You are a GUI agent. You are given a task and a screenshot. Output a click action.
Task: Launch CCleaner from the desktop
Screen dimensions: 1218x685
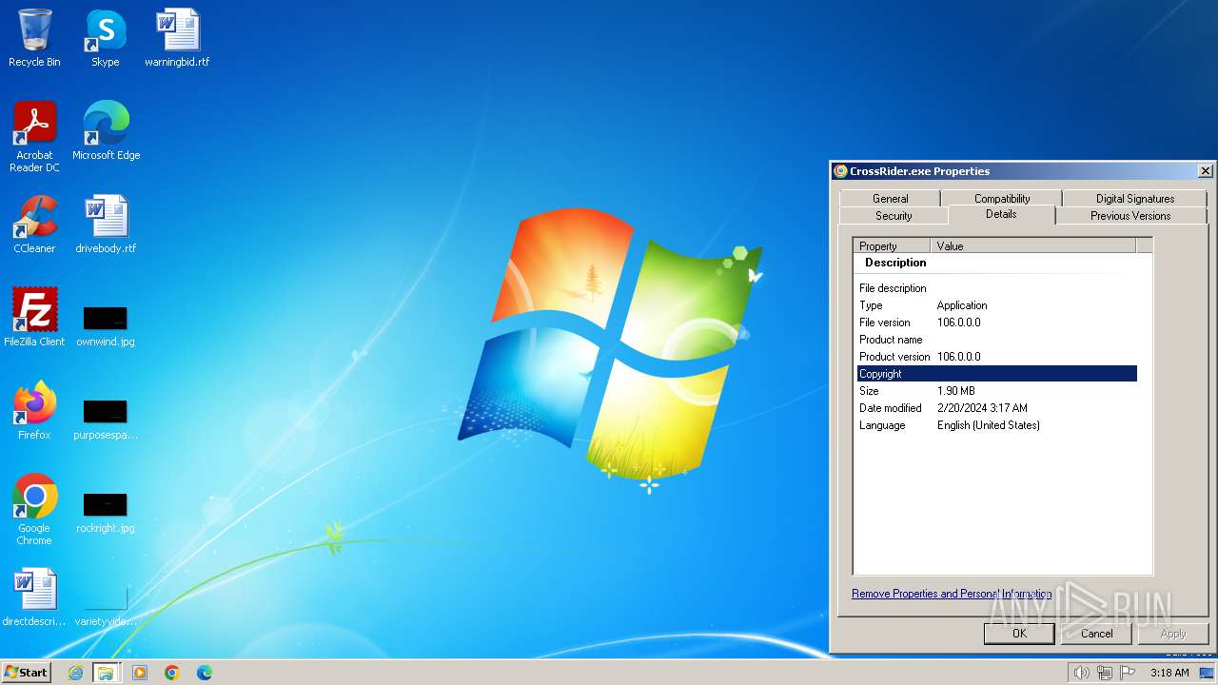[x=34, y=225]
